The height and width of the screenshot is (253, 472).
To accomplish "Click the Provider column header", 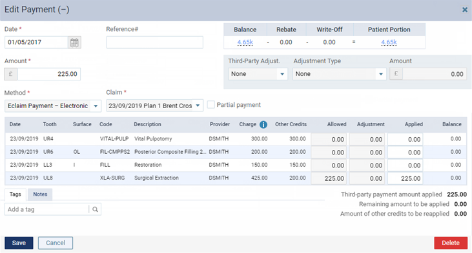I will (x=220, y=124).
